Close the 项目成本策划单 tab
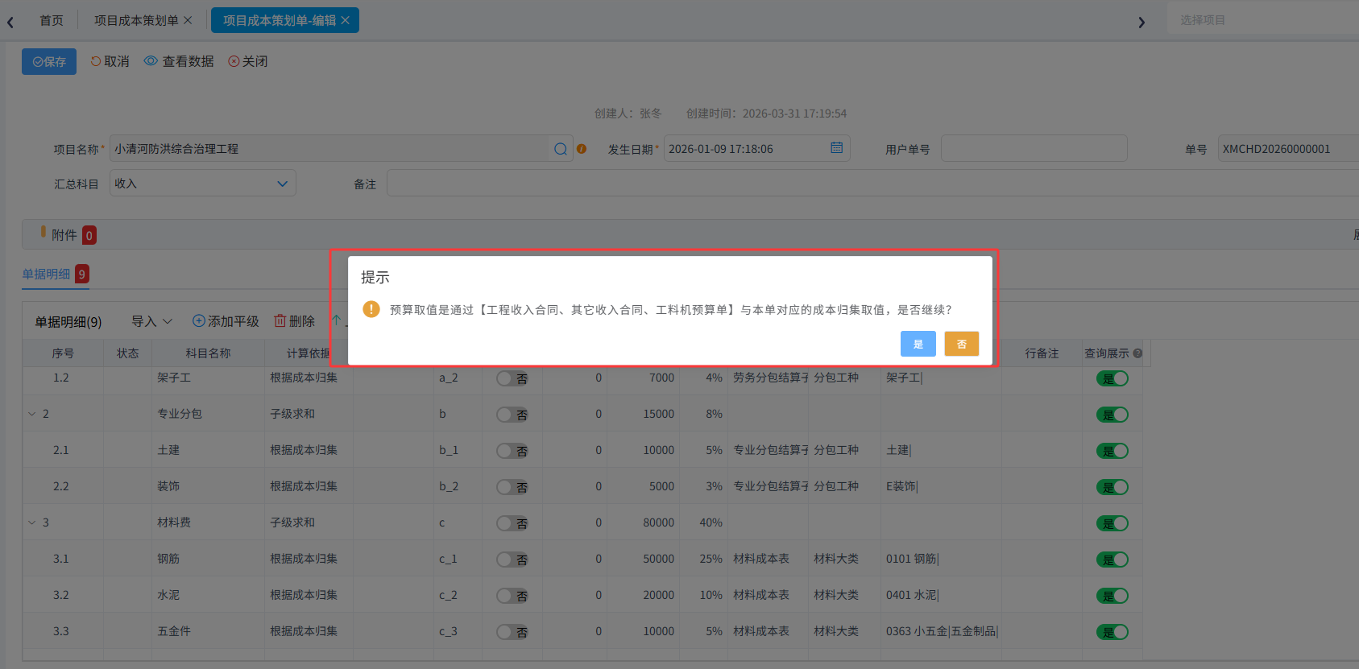The image size is (1359, 669). click(189, 20)
